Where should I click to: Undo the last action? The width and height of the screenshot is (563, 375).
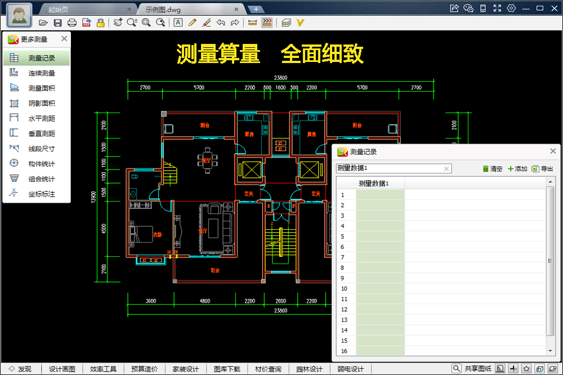(x=221, y=23)
